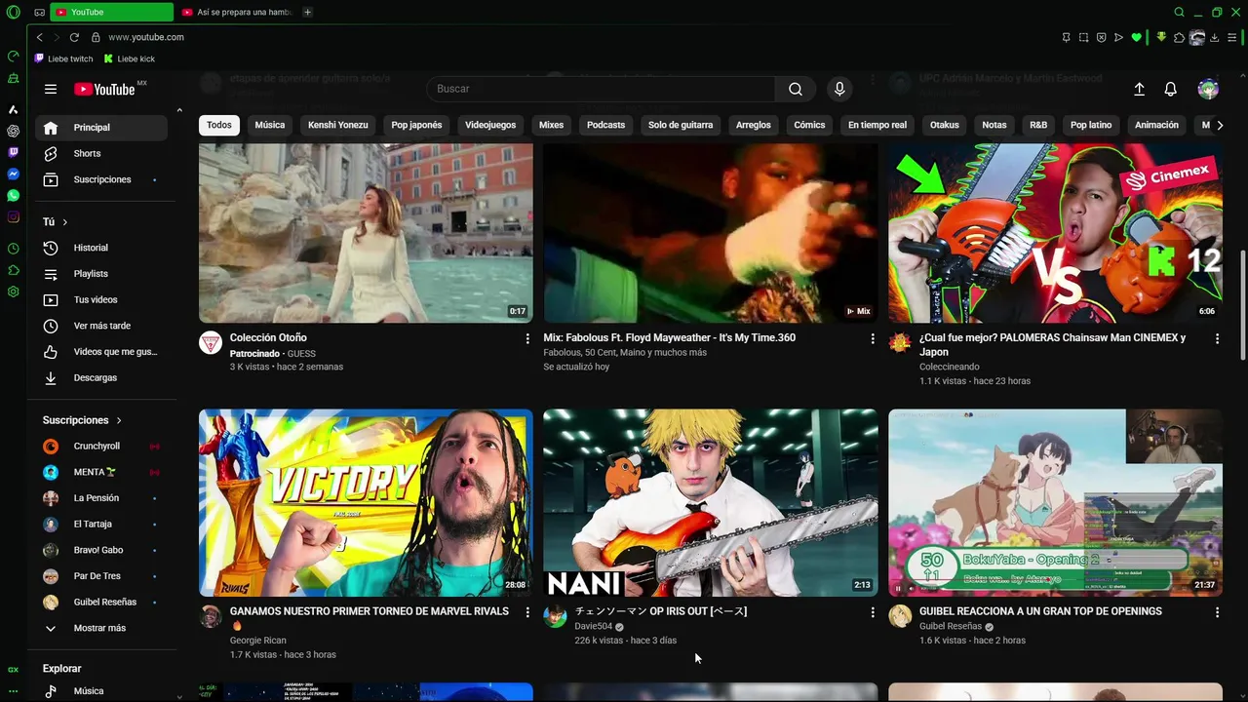Viewport: 1248px width, 702px height.
Task: Open La Pensión channel subscription
Action: pos(101,498)
